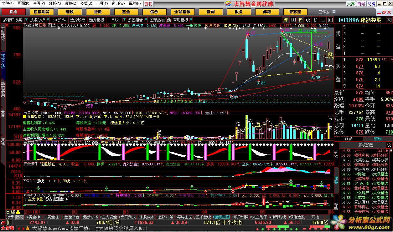This screenshot has width=393, height=232.
Task: Click the yellow triangle beside 日线 at bottom
Action: pos(18,212)
